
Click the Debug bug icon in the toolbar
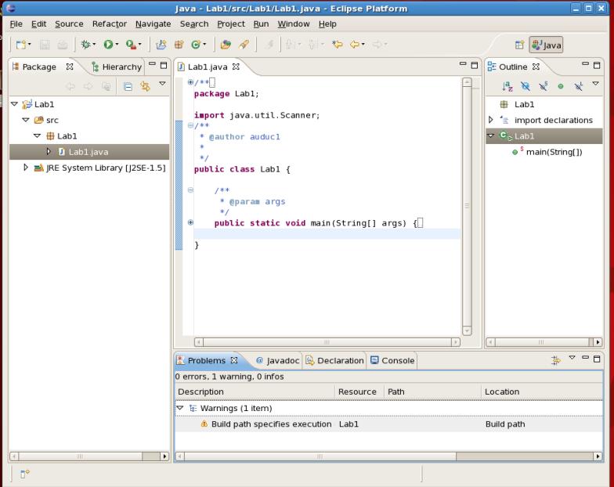(x=85, y=45)
